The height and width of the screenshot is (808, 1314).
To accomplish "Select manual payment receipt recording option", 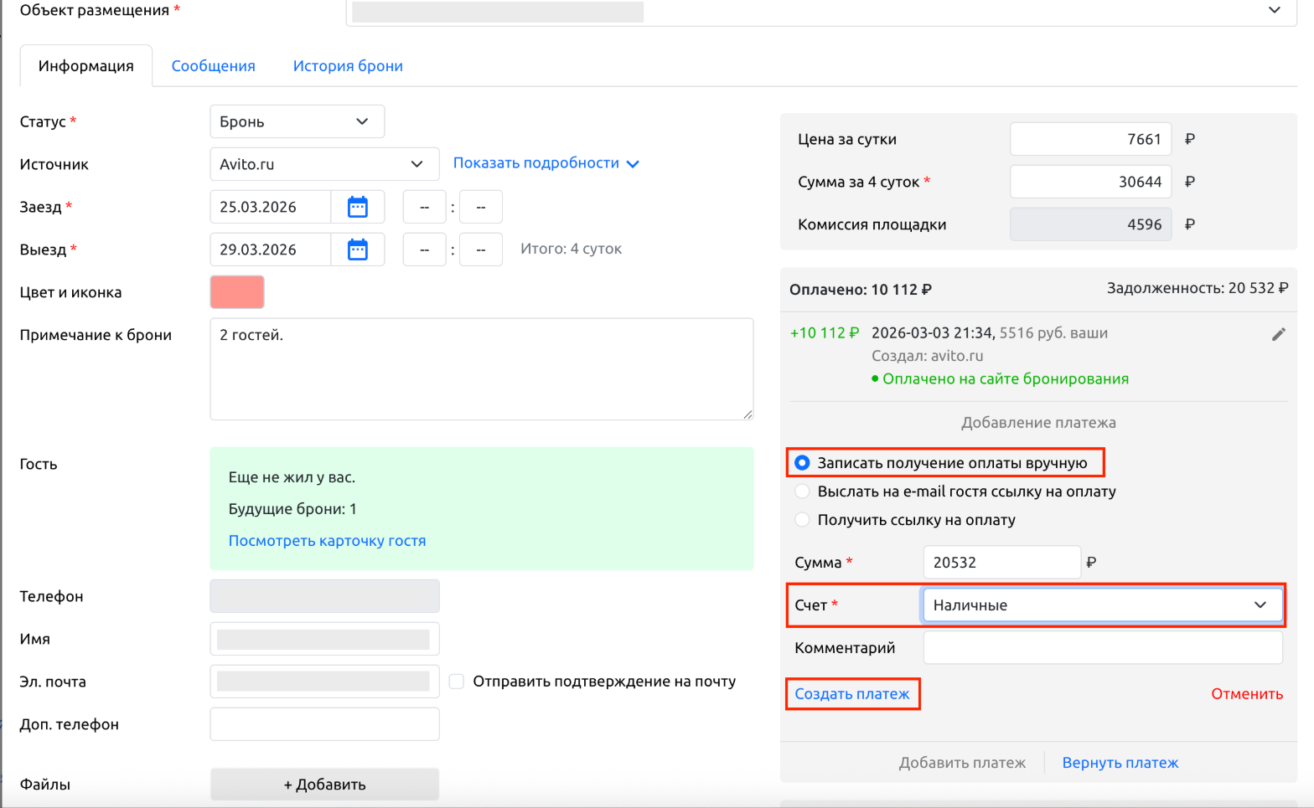I will (x=802, y=463).
